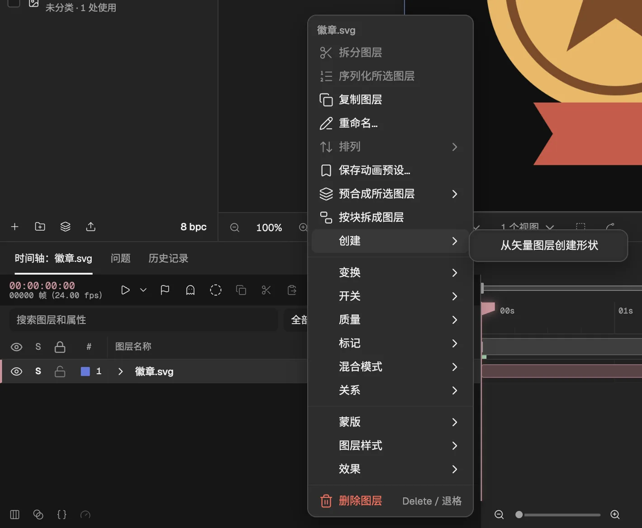Toggle the header eye visibility column icon
The height and width of the screenshot is (528, 642).
(16, 347)
